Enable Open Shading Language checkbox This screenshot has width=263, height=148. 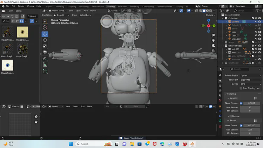(241, 88)
